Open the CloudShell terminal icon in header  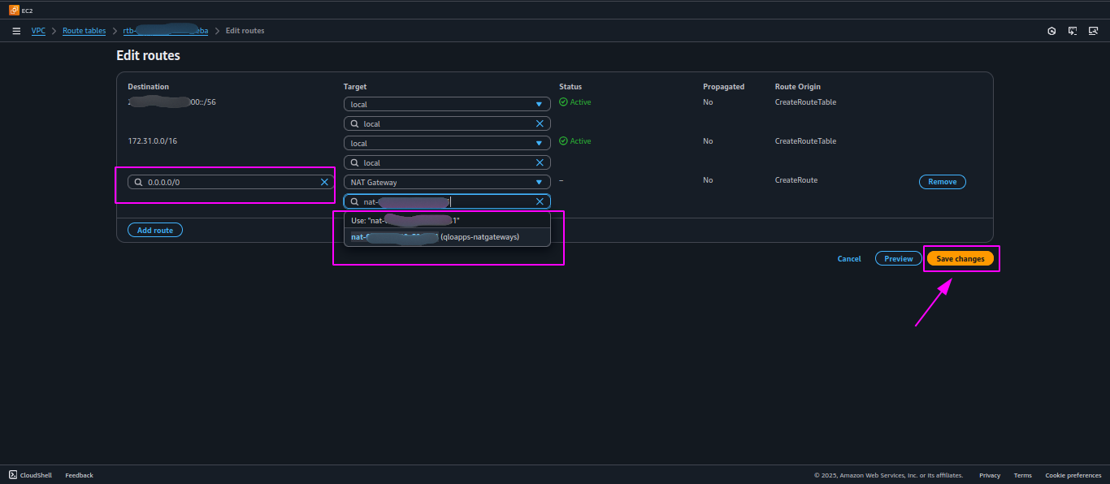(1073, 31)
